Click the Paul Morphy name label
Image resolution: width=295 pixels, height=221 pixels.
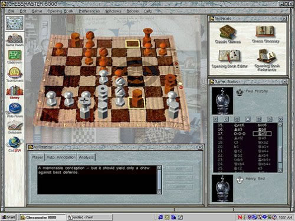(x=257, y=91)
